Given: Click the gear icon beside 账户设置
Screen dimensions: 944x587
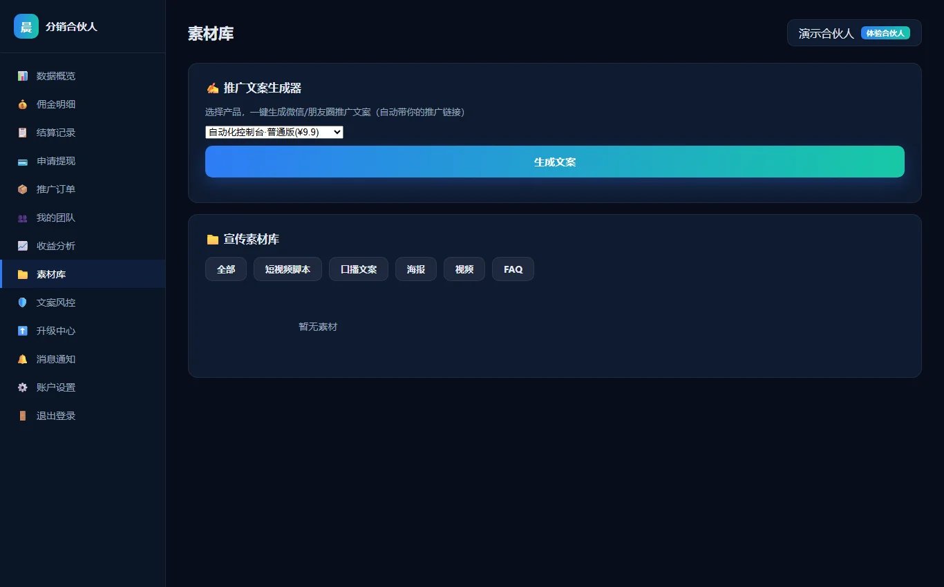Looking at the screenshot, I should coord(23,387).
